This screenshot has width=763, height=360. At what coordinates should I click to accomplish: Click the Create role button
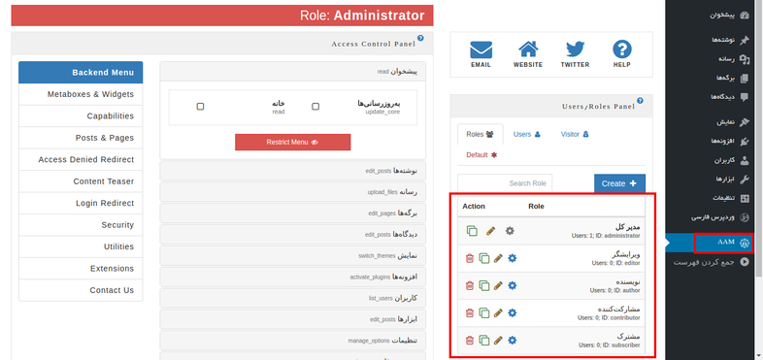coord(619,183)
